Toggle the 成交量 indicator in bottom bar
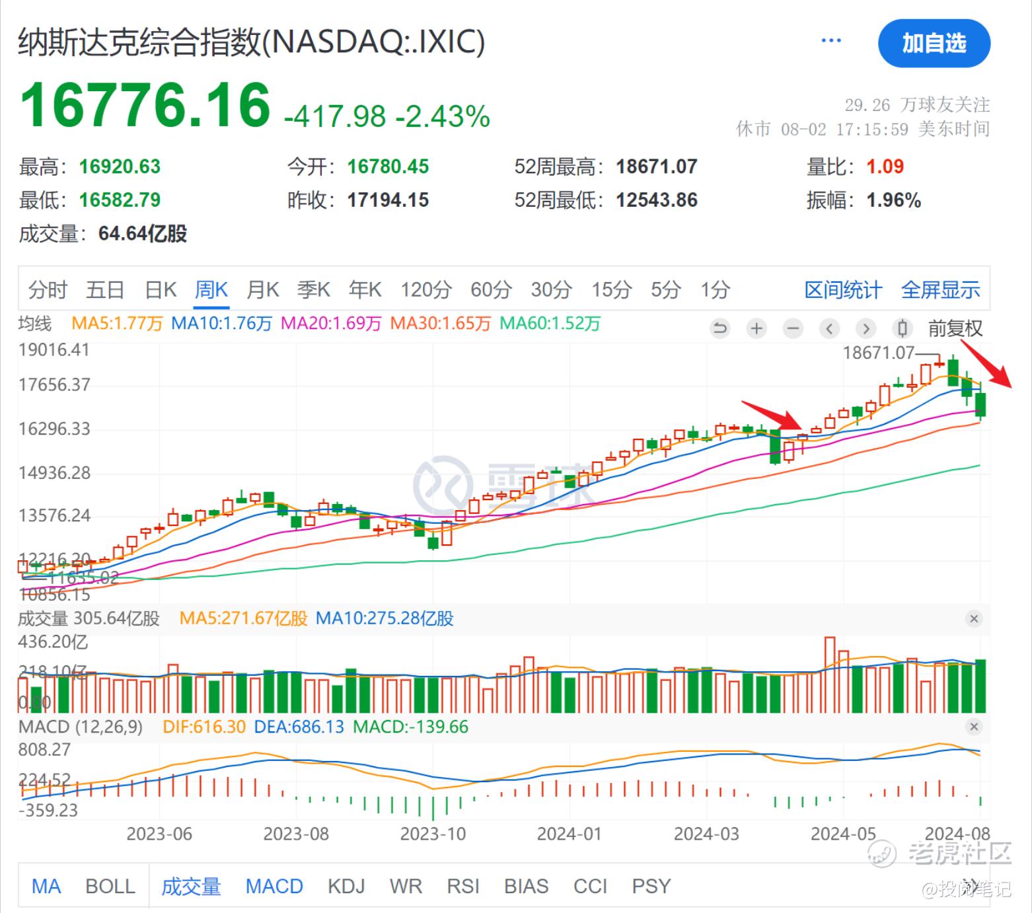Viewport: 1032px width, 913px height. coord(191,886)
